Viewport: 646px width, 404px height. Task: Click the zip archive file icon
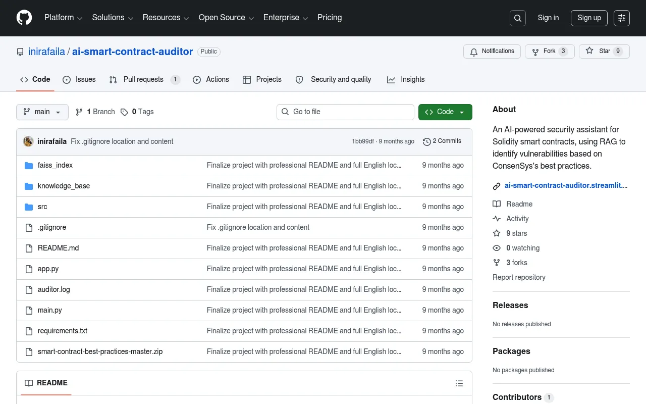(x=29, y=351)
